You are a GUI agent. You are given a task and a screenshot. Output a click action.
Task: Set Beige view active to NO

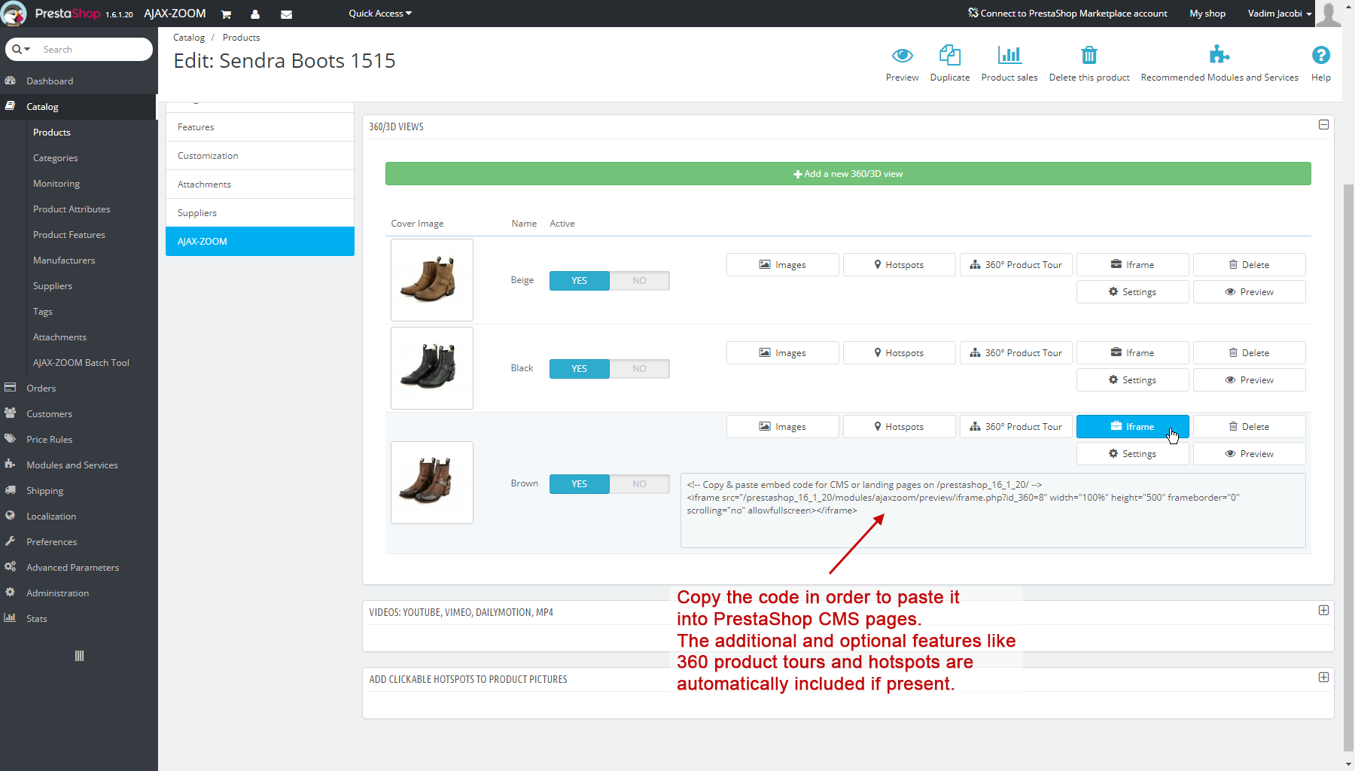pyautogui.click(x=640, y=281)
